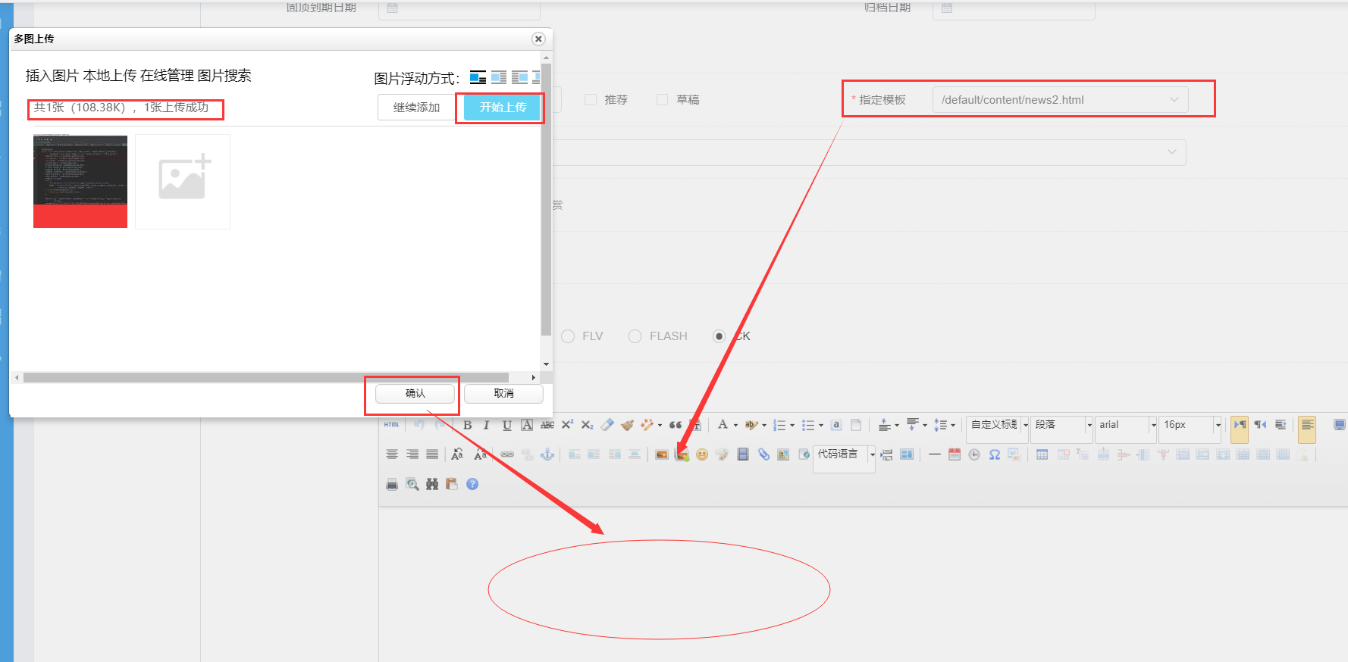Screen dimensions: 1348x662
Task: Choose the third image float mode icon
Action: click(519, 77)
